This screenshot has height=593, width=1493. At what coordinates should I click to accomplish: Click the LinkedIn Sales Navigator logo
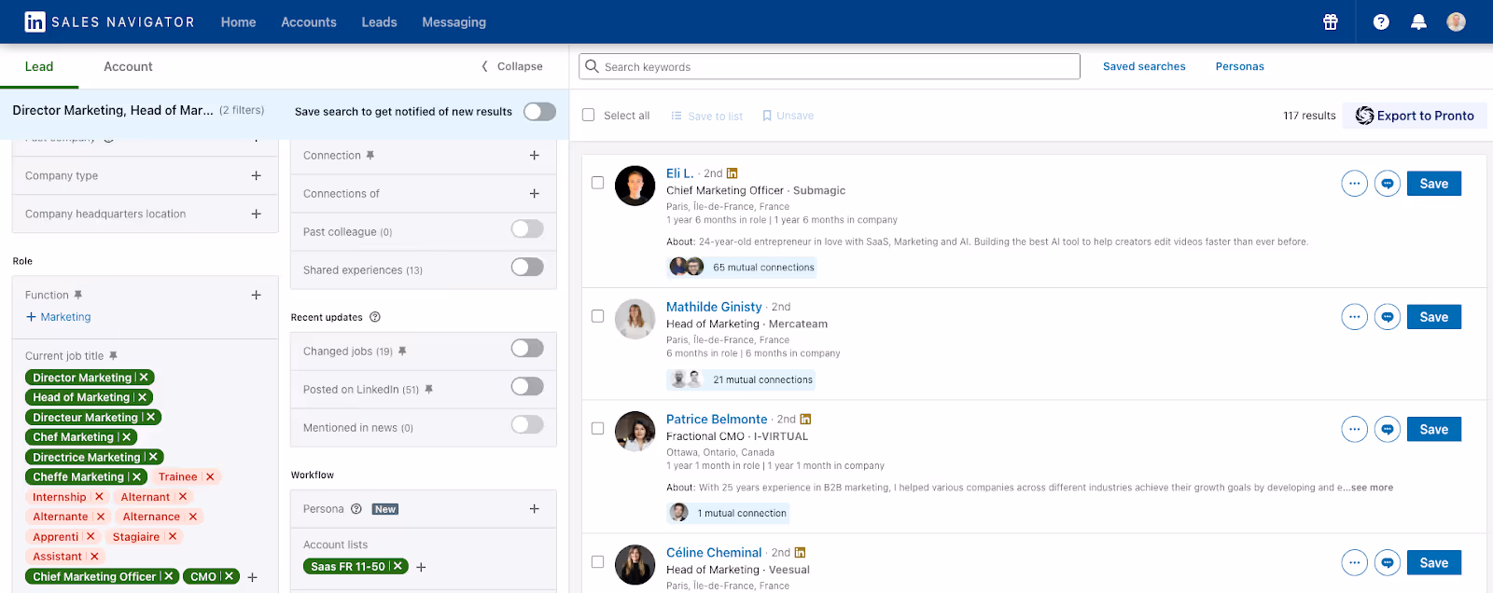tap(109, 21)
